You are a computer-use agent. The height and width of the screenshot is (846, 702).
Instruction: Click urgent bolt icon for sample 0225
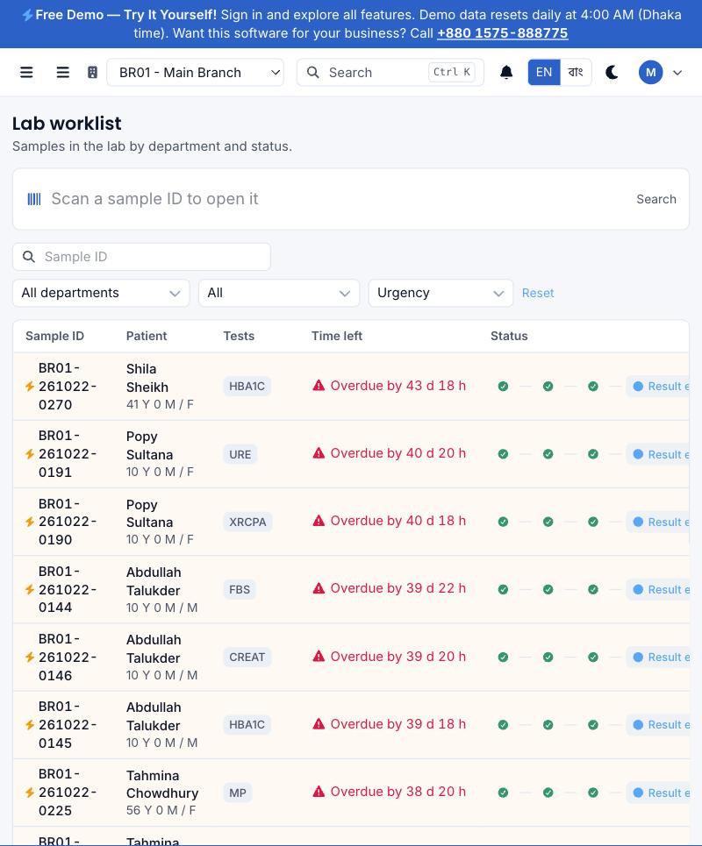pos(30,793)
